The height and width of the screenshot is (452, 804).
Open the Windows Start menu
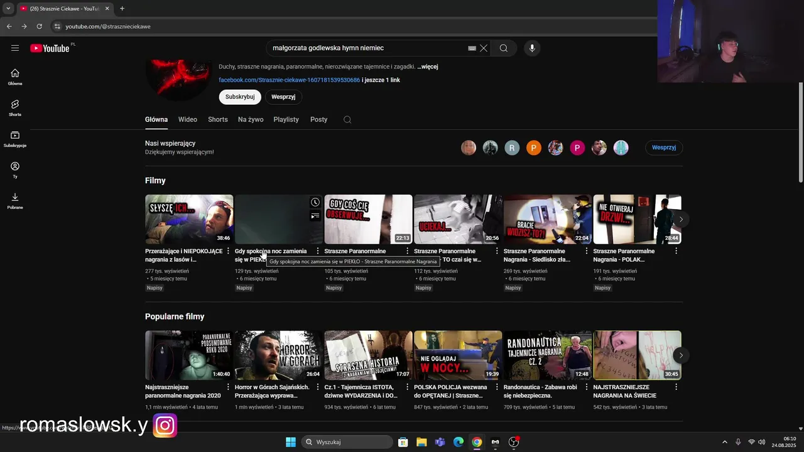291,442
